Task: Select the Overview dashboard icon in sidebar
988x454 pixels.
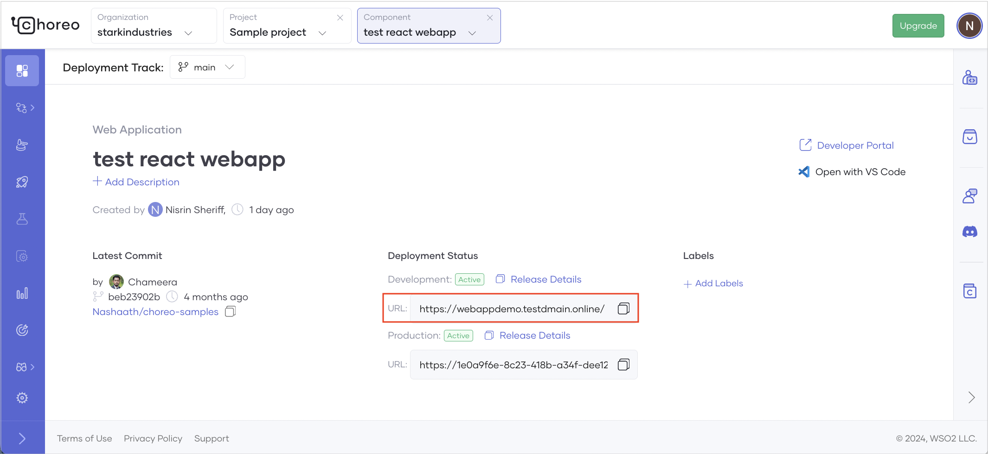Action: (22, 70)
